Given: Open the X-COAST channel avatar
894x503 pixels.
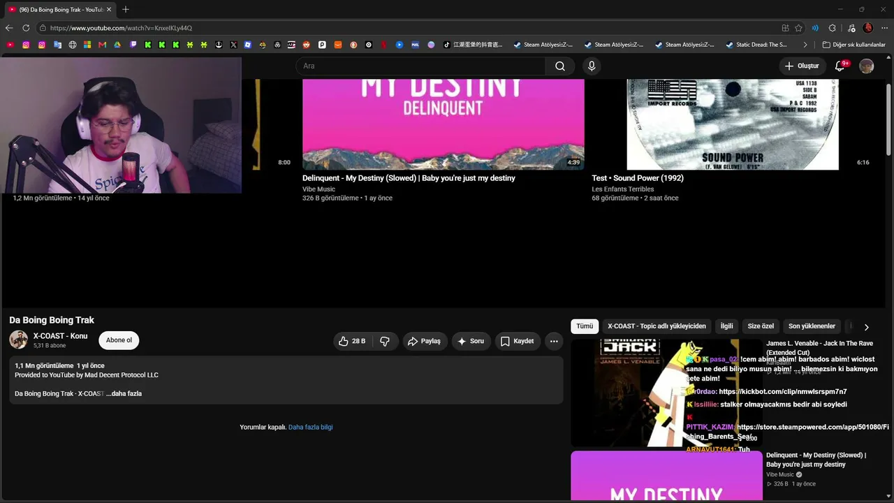Looking at the screenshot, I should point(19,340).
